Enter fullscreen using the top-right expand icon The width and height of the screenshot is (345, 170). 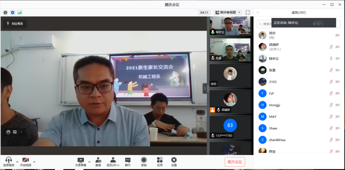tap(248, 13)
